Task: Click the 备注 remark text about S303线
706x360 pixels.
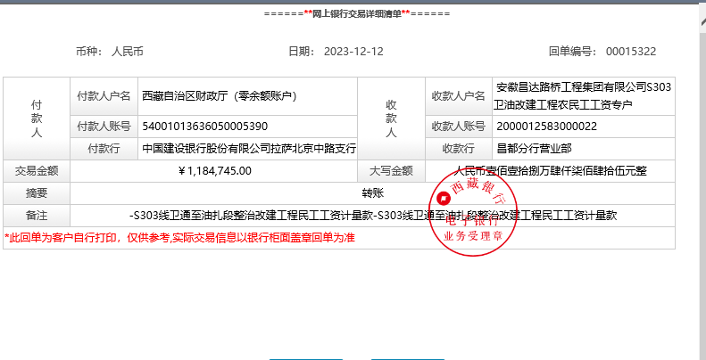Action: point(372,215)
